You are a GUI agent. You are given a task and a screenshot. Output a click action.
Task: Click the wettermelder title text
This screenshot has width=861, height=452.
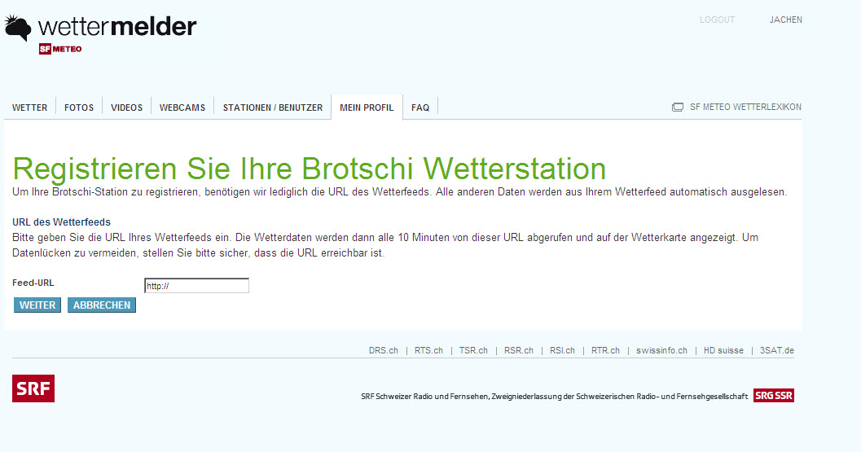117,26
